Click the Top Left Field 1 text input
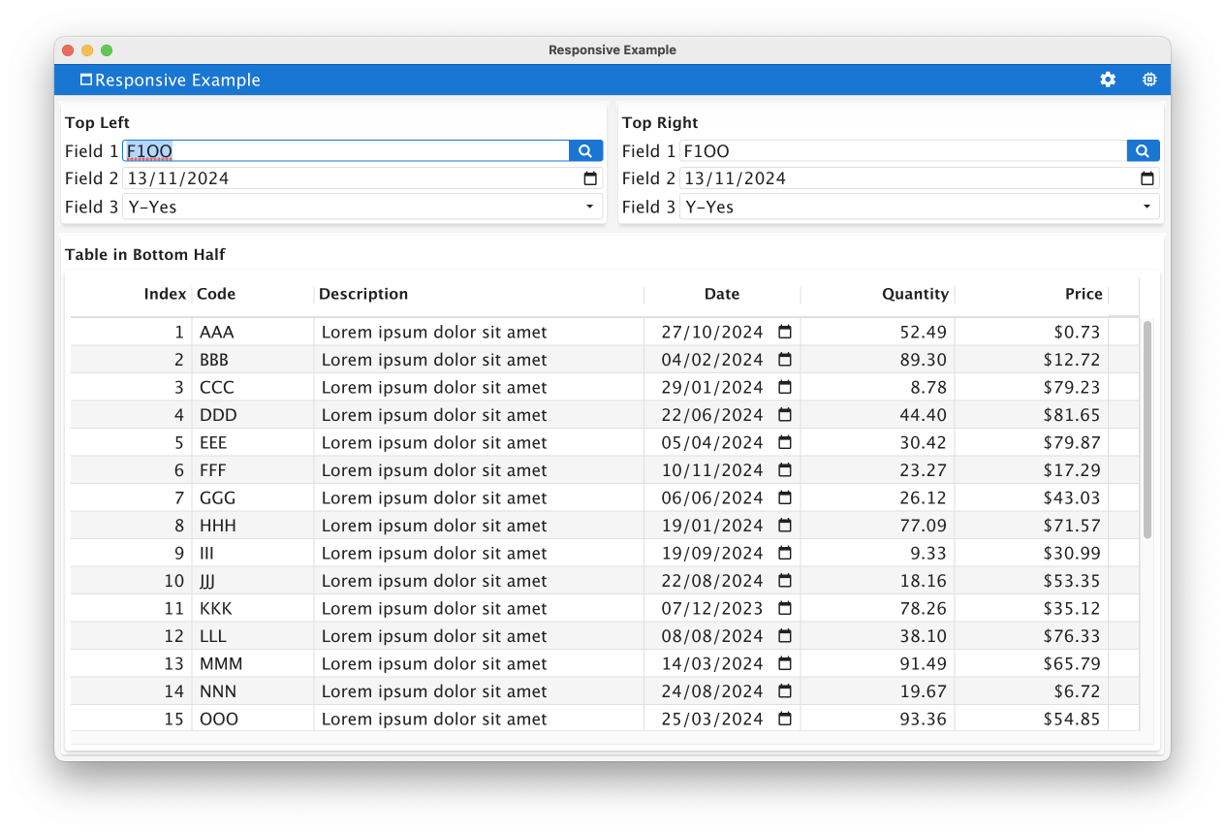Image resolution: width=1225 pixels, height=833 pixels. [345, 151]
